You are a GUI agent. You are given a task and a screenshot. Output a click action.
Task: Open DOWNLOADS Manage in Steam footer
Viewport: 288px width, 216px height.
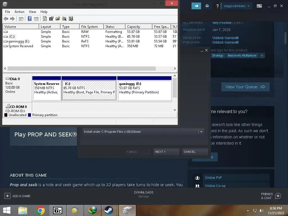[144, 194]
